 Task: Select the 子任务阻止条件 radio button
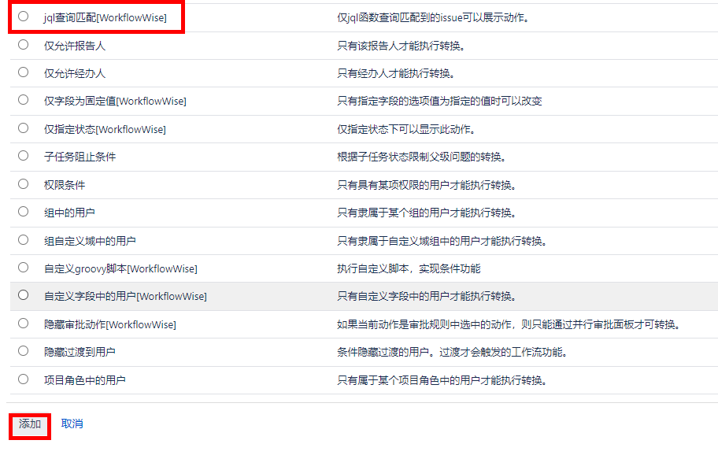(23, 156)
